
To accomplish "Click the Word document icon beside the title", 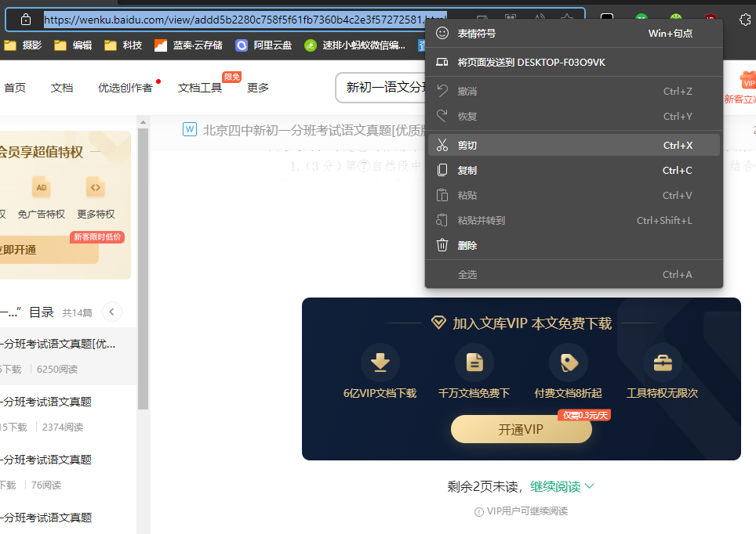I will click(x=190, y=129).
